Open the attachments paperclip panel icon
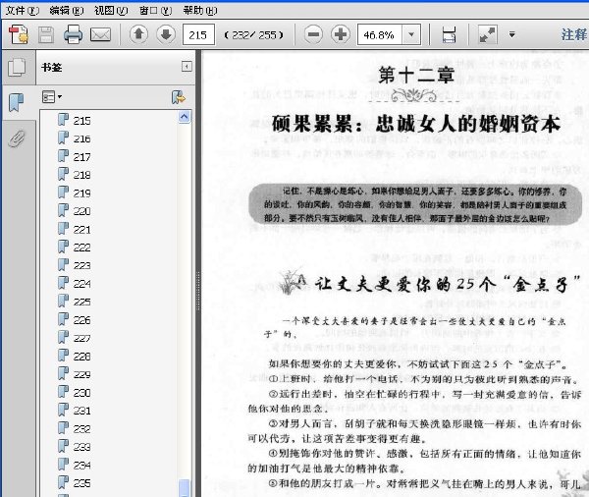This screenshot has width=589, height=497. click(x=17, y=138)
